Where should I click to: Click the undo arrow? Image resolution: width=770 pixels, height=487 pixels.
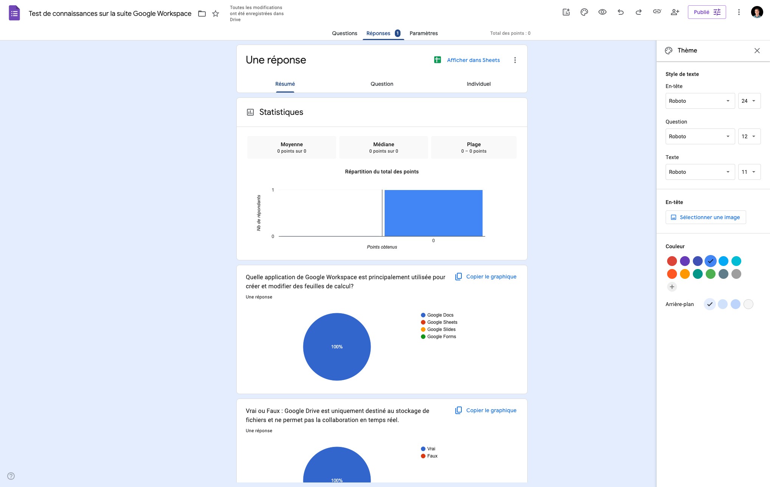[x=621, y=12]
